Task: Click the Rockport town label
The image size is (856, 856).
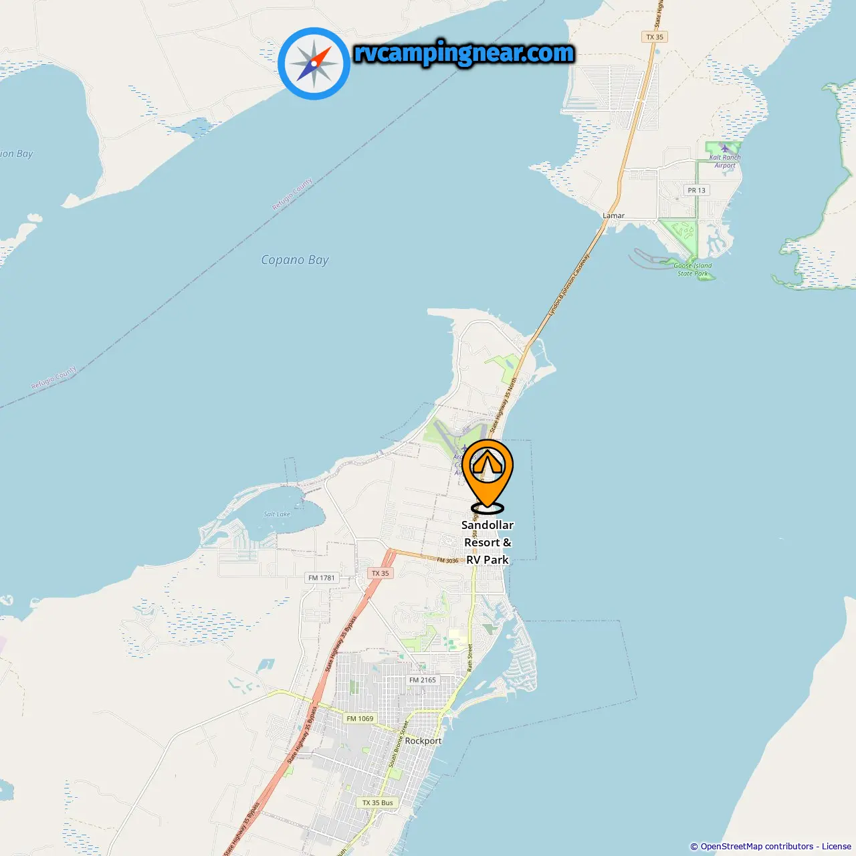Action: coord(423,741)
